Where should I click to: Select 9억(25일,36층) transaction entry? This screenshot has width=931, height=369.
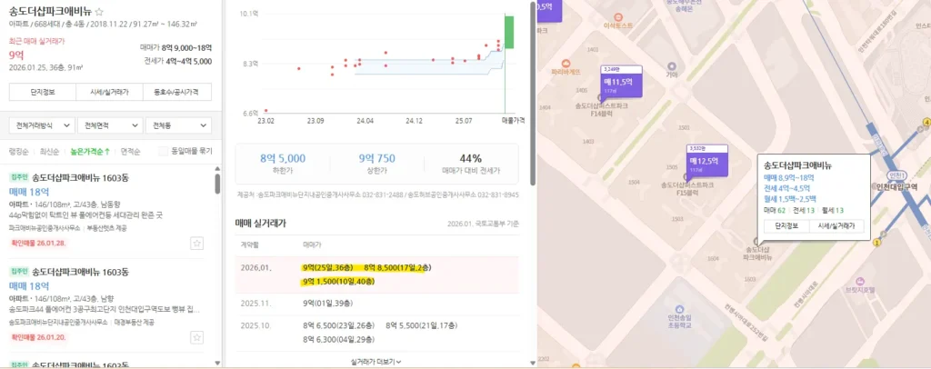point(327,267)
